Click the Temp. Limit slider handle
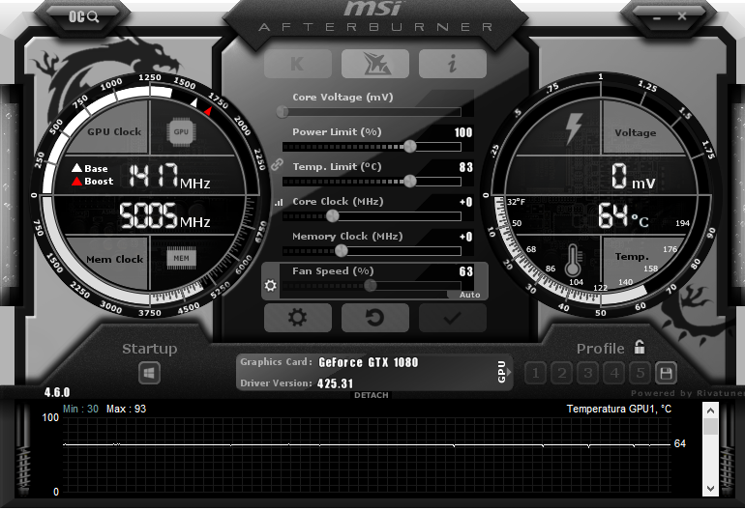 (409, 182)
